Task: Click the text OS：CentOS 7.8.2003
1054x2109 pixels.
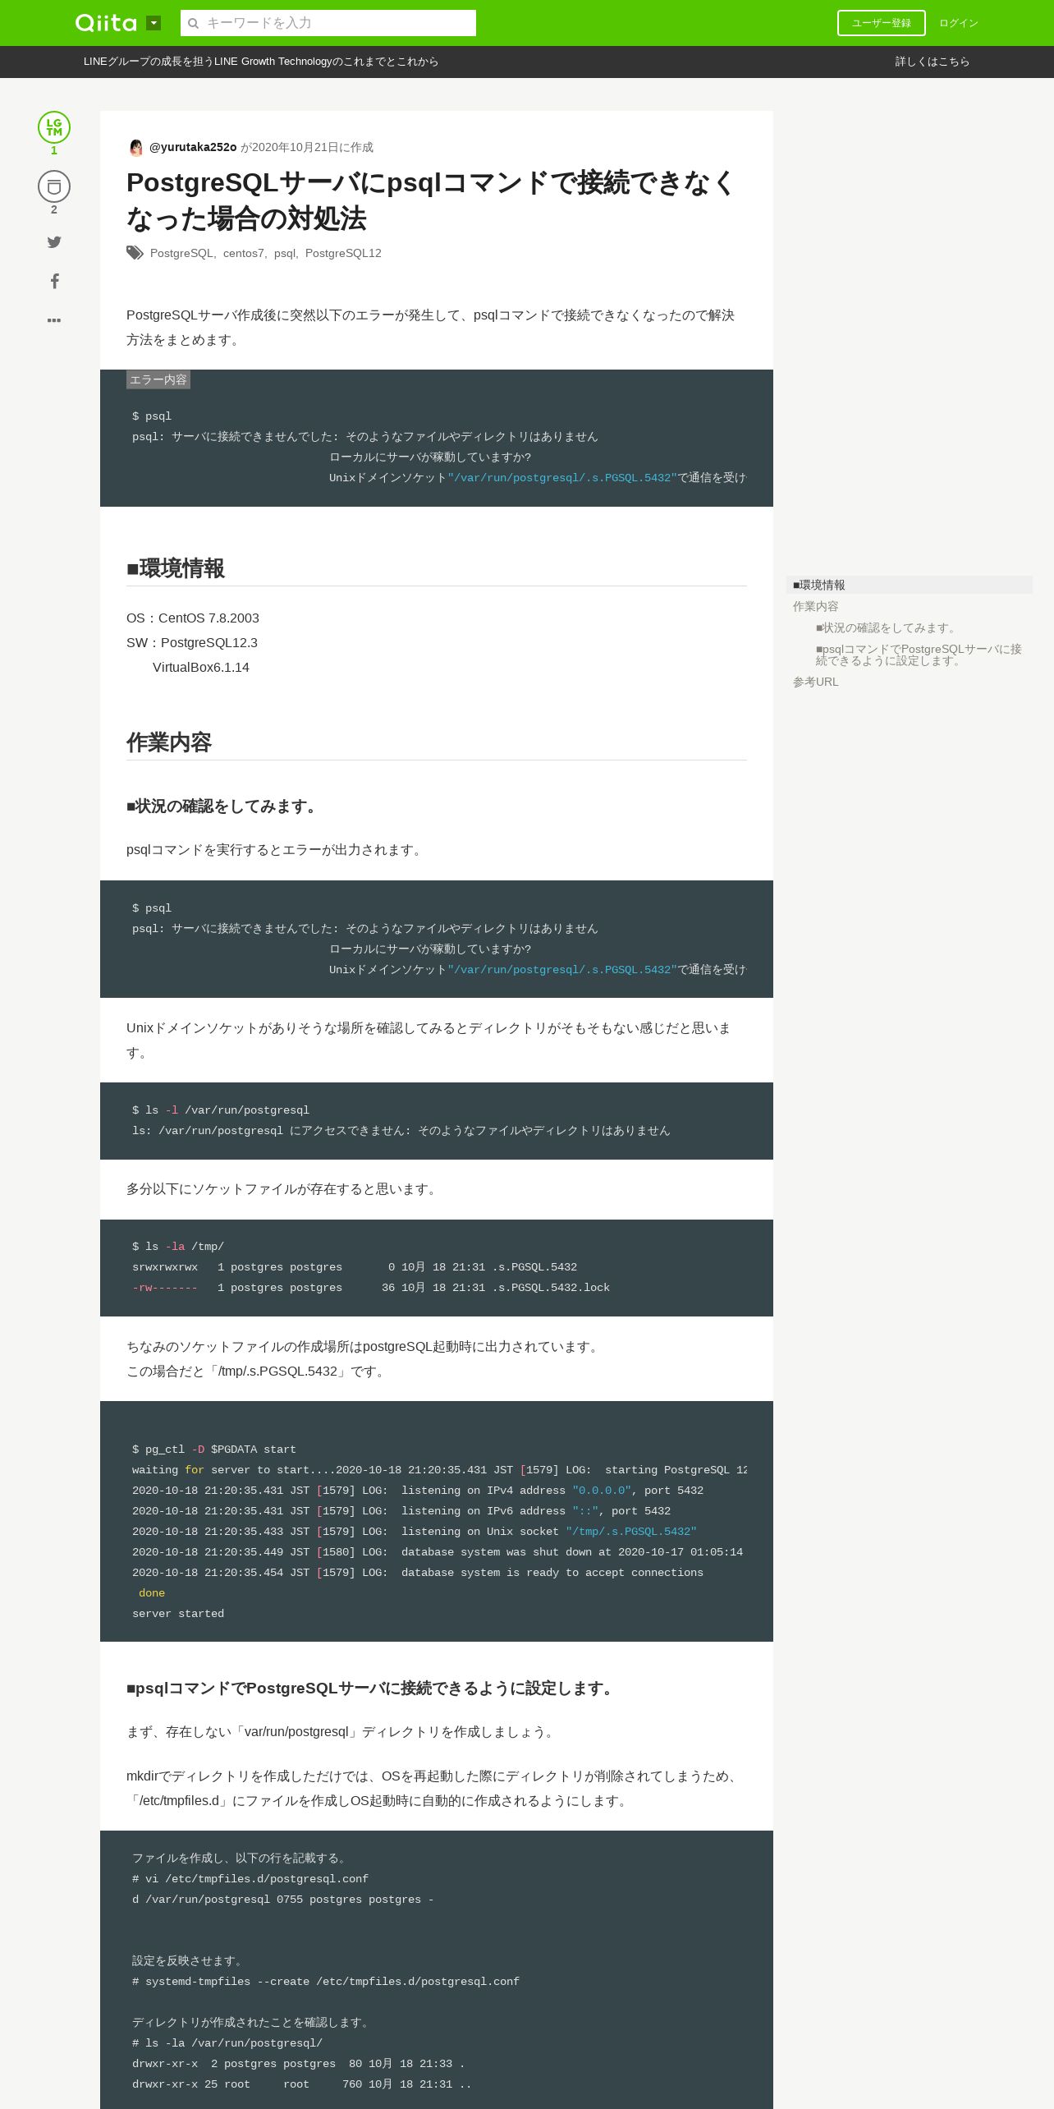Action: click(193, 618)
